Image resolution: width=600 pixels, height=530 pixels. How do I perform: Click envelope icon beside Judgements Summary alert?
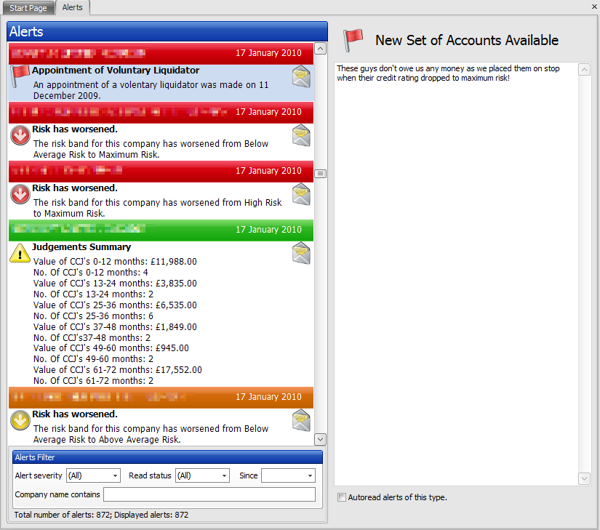click(301, 252)
